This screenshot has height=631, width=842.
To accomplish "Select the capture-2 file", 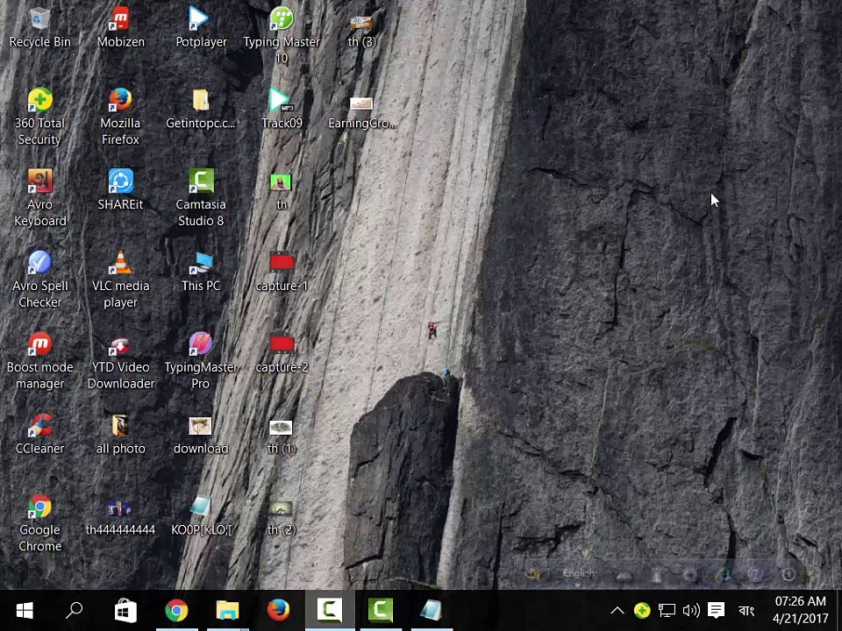I will [282, 353].
